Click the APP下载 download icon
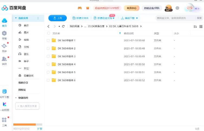Viewport: 204px width, 131px height. pos(4,91)
